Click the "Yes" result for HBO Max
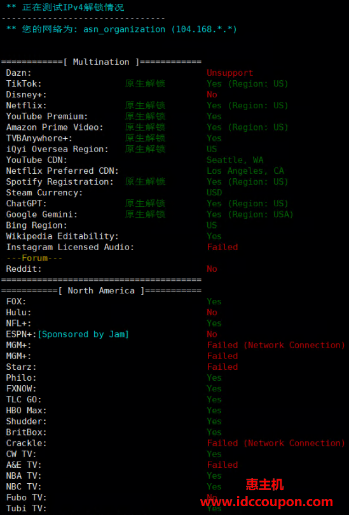Screen dimensions: 349x515 (214, 411)
